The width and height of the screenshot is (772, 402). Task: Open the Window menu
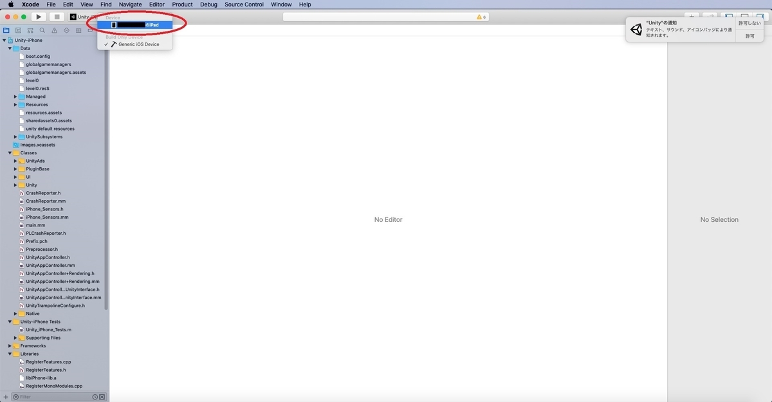click(x=281, y=5)
